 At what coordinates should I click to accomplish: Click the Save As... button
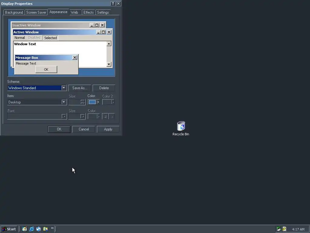pyautogui.click(x=80, y=88)
